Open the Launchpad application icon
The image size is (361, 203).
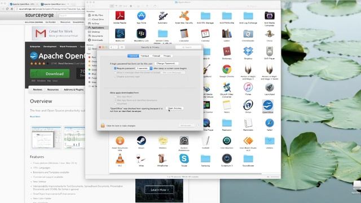[x=270, y=87]
